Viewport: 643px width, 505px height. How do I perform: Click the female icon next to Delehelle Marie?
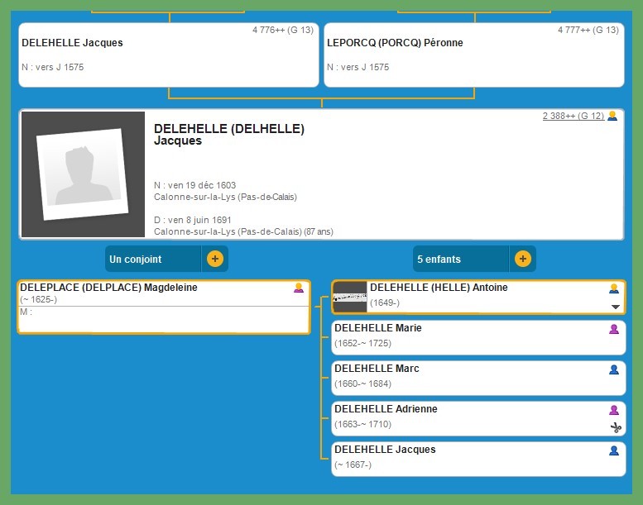click(614, 329)
